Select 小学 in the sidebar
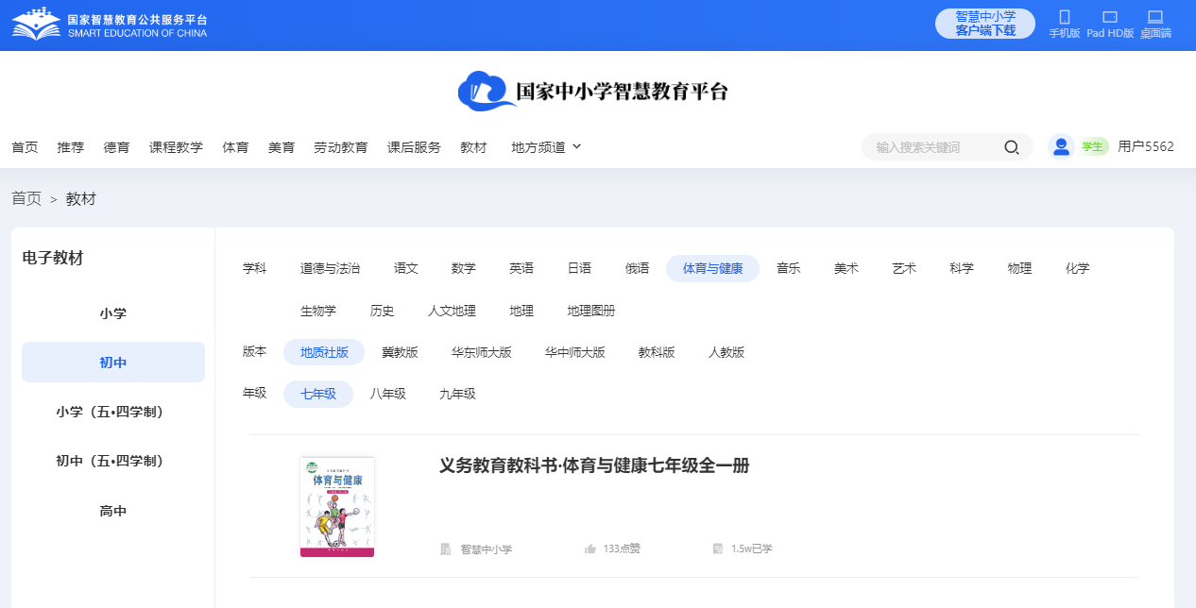Viewport: 1196px width, 608px height. (x=113, y=313)
